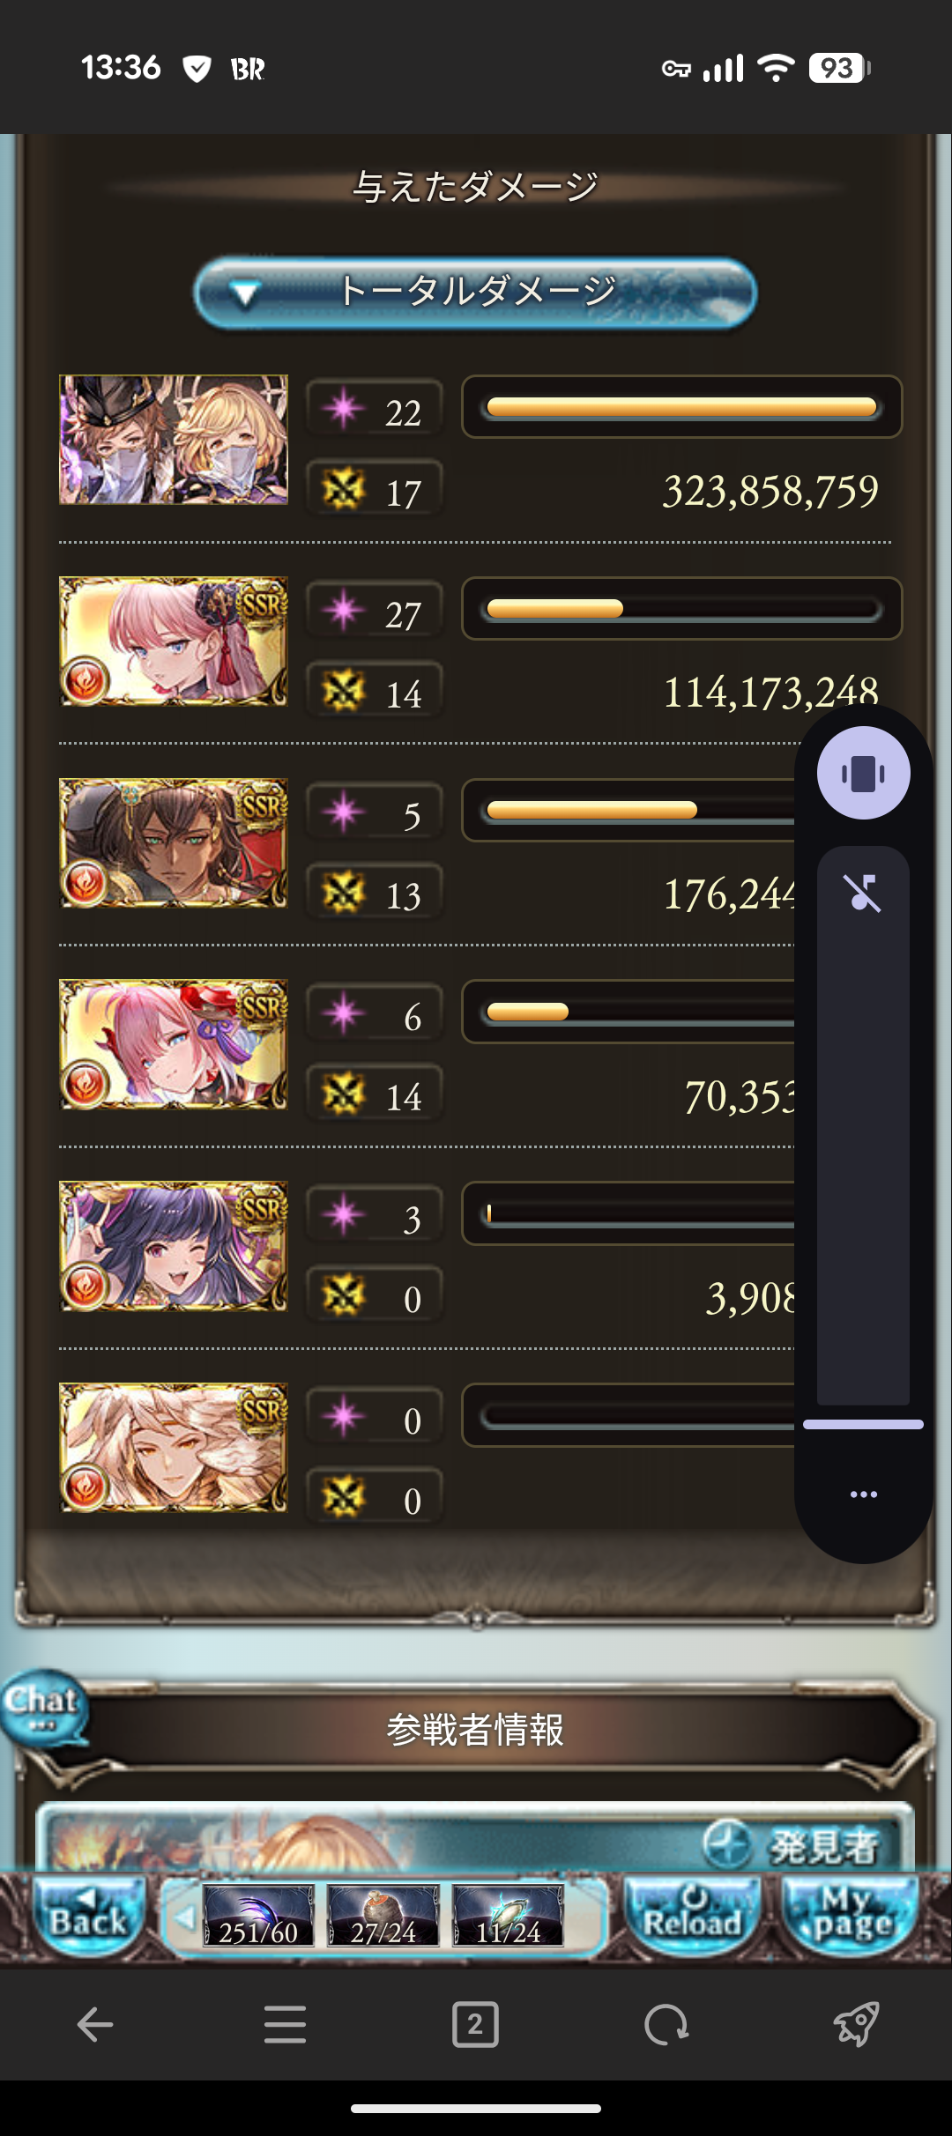Open the 参戦者情報 section header
The height and width of the screenshot is (2136, 952).
coord(475,1729)
